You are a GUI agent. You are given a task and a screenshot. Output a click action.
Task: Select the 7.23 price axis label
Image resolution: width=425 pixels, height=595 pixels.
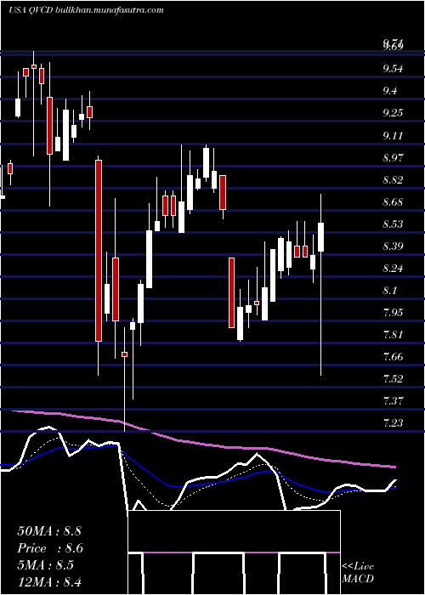(393, 422)
